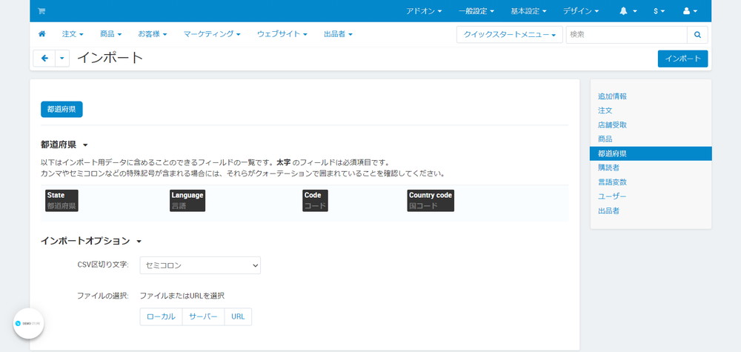Click the 検索 search input field
This screenshot has width=741, height=352.
[627, 35]
